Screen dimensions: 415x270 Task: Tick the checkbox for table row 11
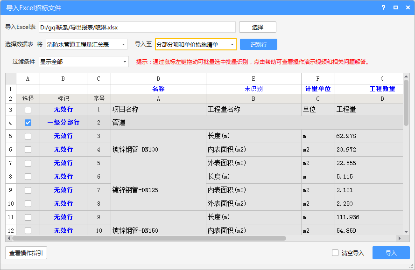point(28,217)
